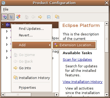Open the Add submenu
This screenshot has width=110, height=98.
(32, 45)
